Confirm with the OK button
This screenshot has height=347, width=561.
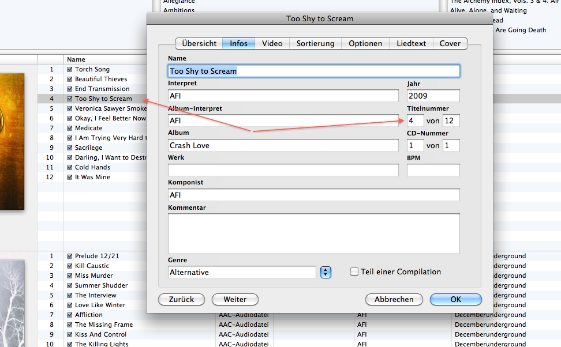[x=456, y=300]
